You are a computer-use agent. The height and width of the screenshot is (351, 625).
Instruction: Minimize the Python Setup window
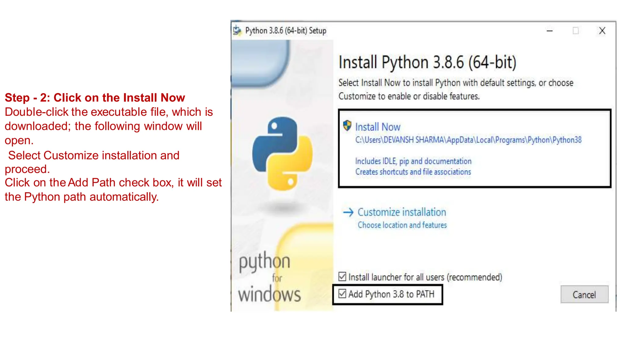[x=550, y=31]
